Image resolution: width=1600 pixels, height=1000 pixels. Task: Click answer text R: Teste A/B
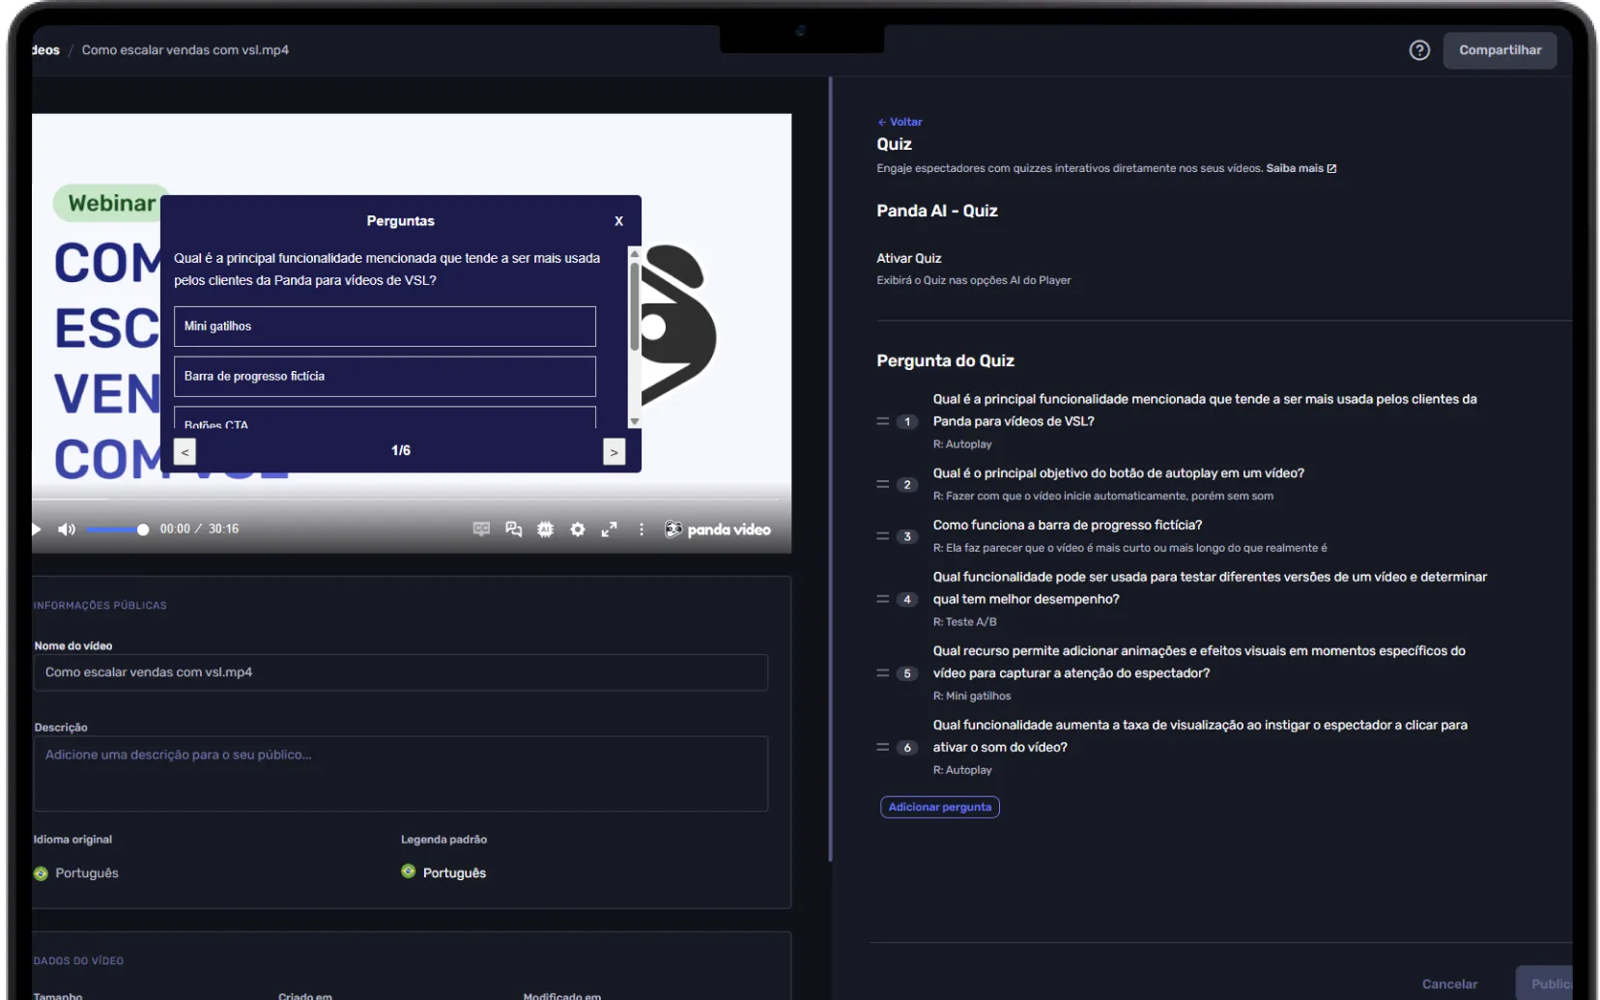tap(964, 622)
